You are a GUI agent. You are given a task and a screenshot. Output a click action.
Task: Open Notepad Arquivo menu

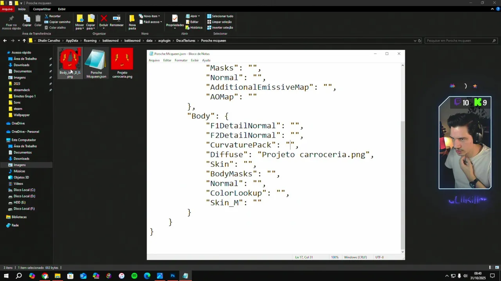tap(154, 60)
